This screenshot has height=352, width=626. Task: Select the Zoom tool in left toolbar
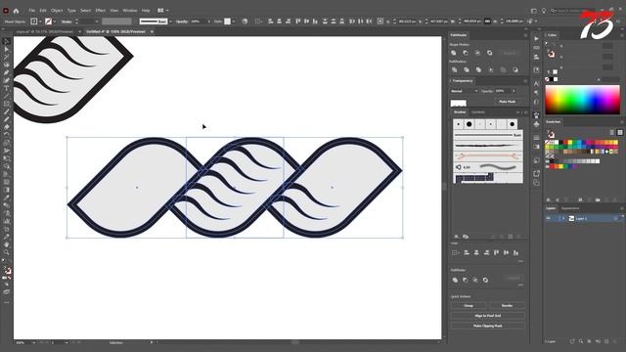[7, 252]
